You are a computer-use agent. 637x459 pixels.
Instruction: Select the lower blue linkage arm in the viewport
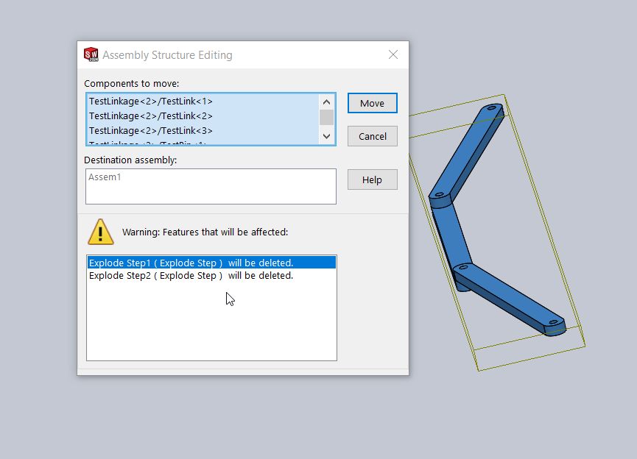coord(508,294)
